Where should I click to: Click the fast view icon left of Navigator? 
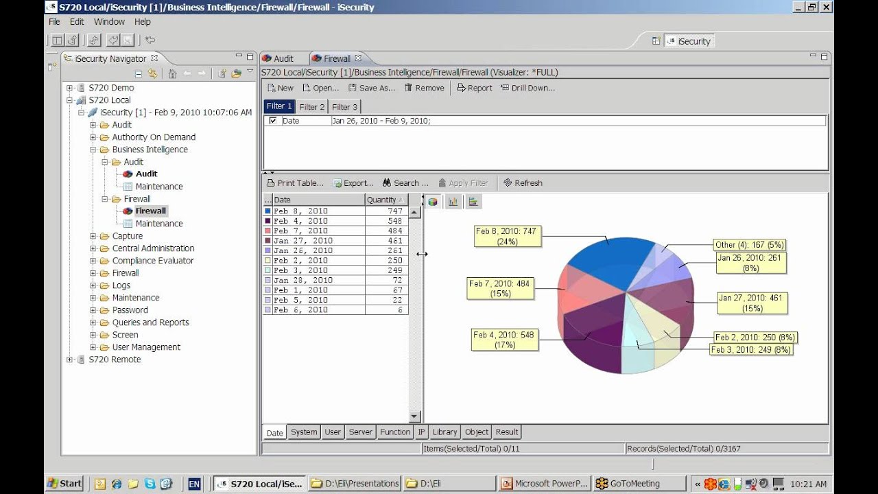(x=52, y=67)
